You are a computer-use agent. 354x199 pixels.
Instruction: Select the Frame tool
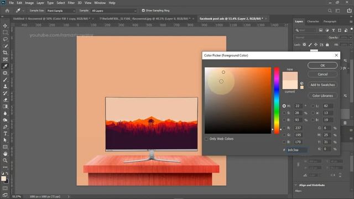click(x=5, y=60)
